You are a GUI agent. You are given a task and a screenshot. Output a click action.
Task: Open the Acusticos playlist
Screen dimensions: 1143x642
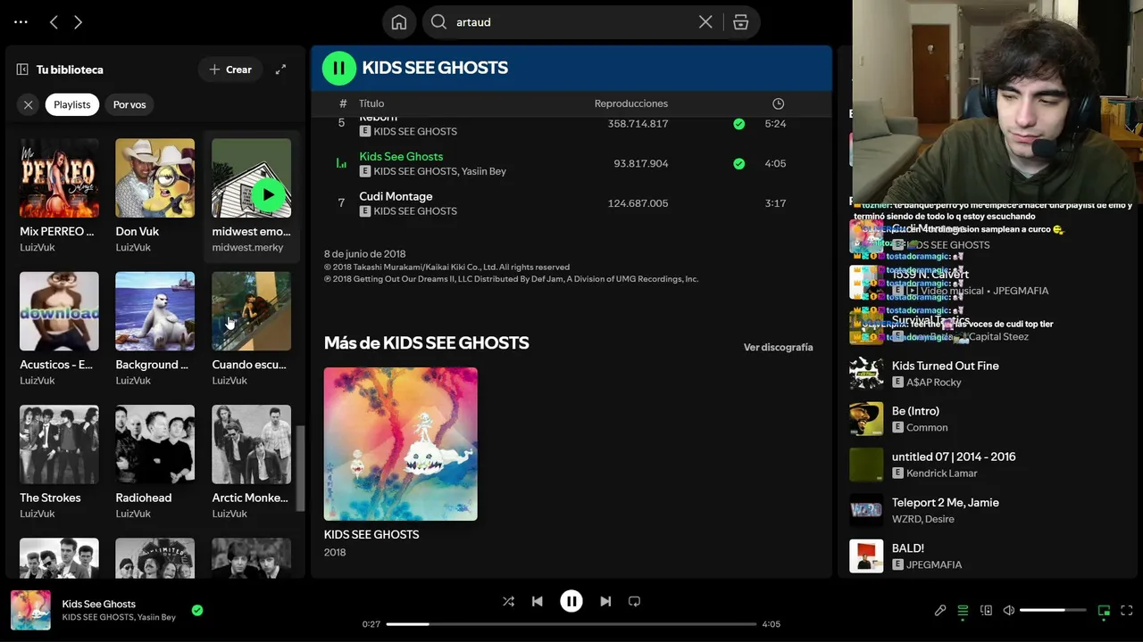coord(59,329)
